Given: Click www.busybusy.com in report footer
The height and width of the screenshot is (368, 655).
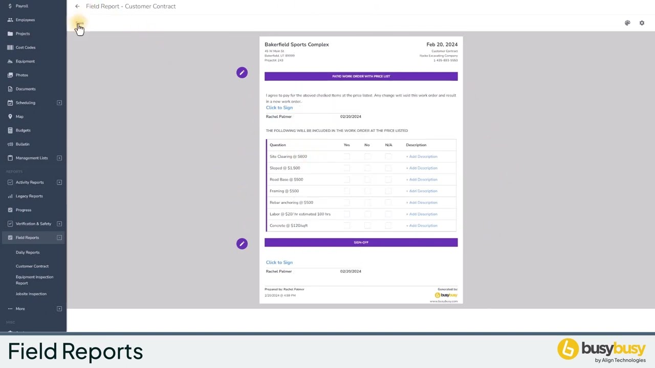Looking at the screenshot, I should pos(444,302).
